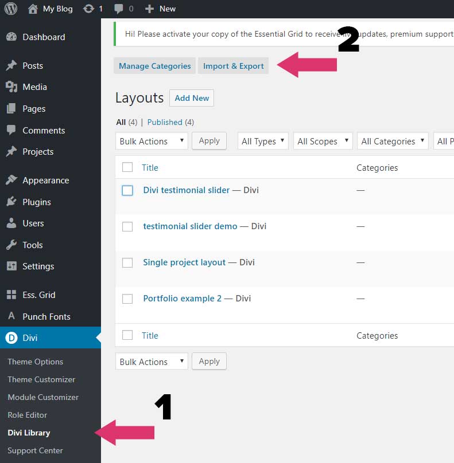Click the Comments speech bubble sidebar icon

(11, 130)
